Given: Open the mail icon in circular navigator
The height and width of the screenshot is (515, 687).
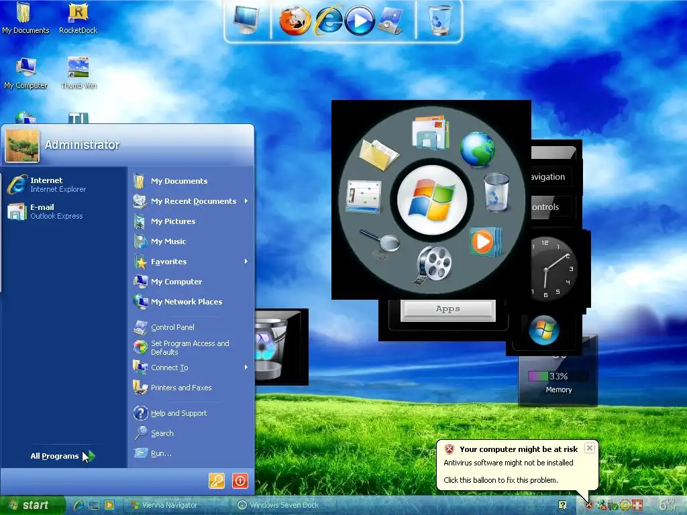Looking at the screenshot, I should point(431,132).
